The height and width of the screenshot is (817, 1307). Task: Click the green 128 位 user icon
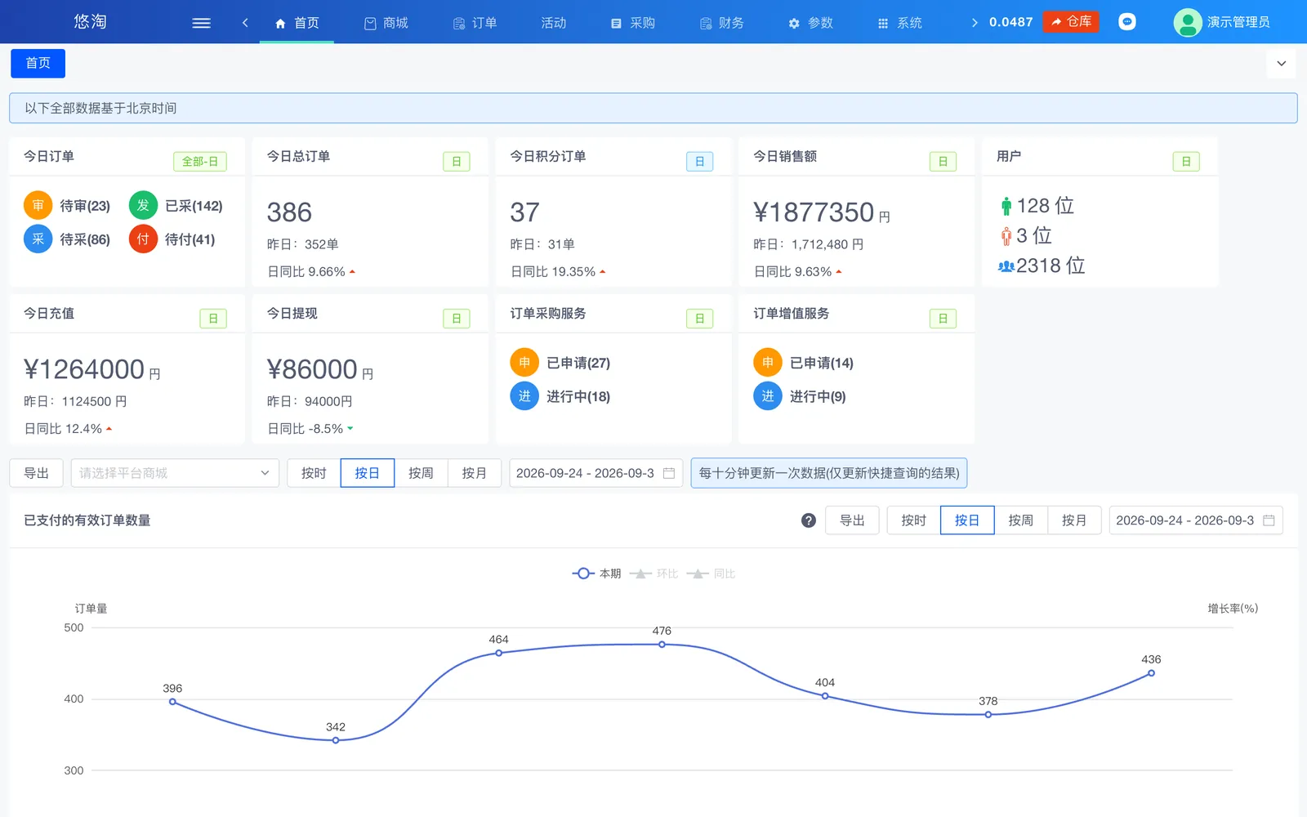(x=1006, y=206)
